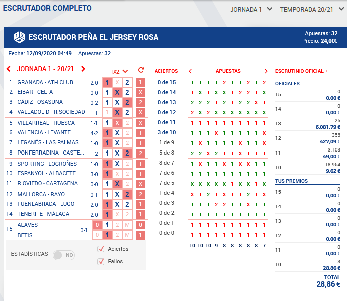
Task: Open the TEMPORADA 20/21 dropdown
Action: [x=312, y=10]
